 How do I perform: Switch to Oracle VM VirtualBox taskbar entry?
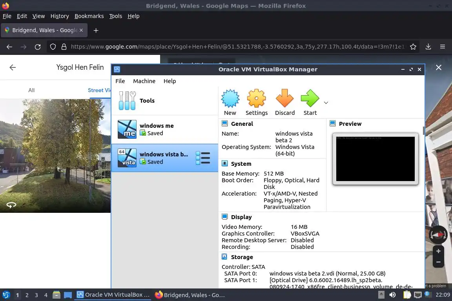(113, 295)
